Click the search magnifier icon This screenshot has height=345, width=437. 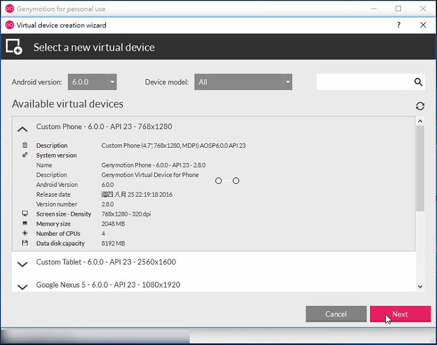pyautogui.click(x=418, y=82)
